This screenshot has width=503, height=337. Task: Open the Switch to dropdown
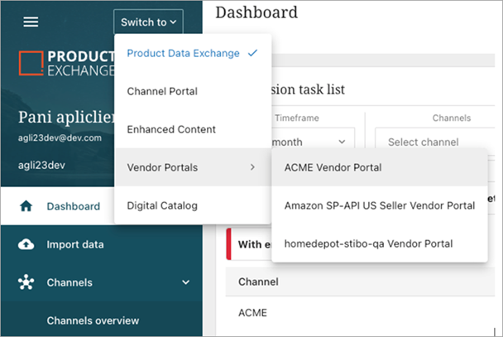click(148, 22)
